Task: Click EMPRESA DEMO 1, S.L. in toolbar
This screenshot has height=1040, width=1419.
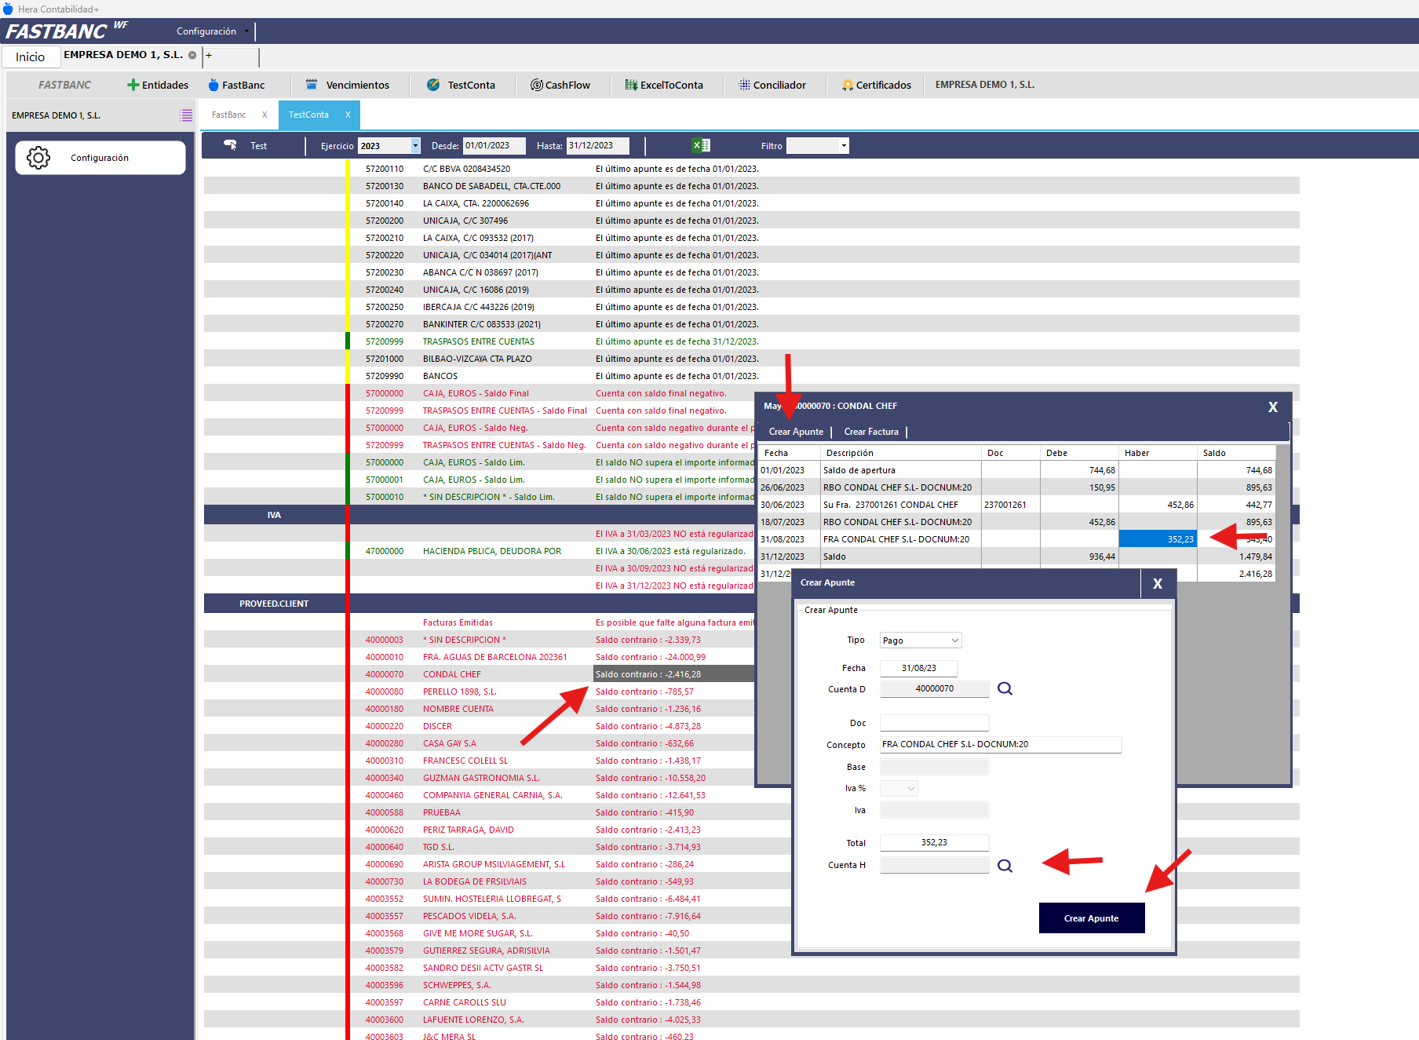Action: tap(985, 85)
